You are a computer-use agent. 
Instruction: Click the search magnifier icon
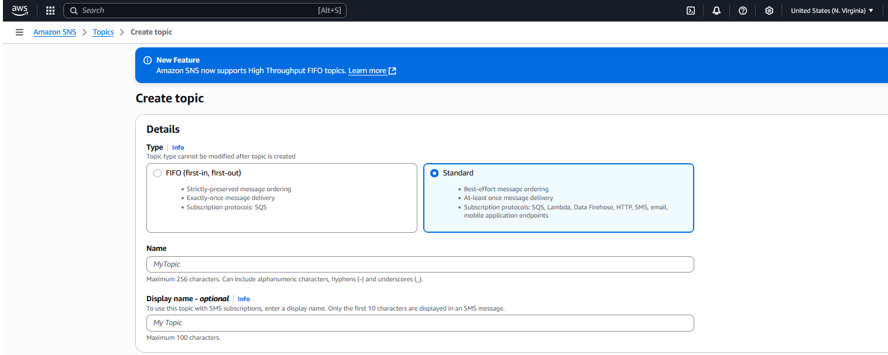point(74,11)
